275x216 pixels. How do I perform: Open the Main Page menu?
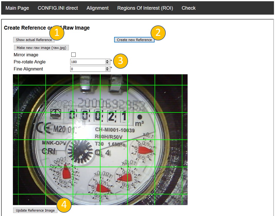[17, 8]
